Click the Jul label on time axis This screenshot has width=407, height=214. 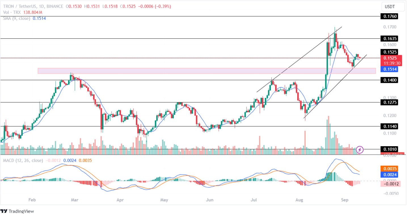click(254, 200)
